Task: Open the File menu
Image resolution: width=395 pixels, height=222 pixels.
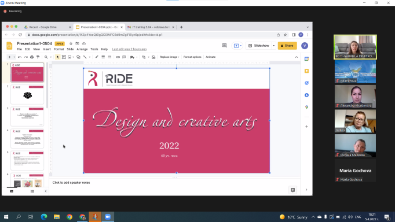Action: [x=19, y=49]
